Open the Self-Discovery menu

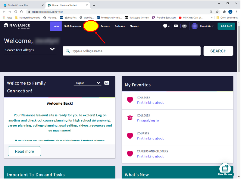pos(73,26)
